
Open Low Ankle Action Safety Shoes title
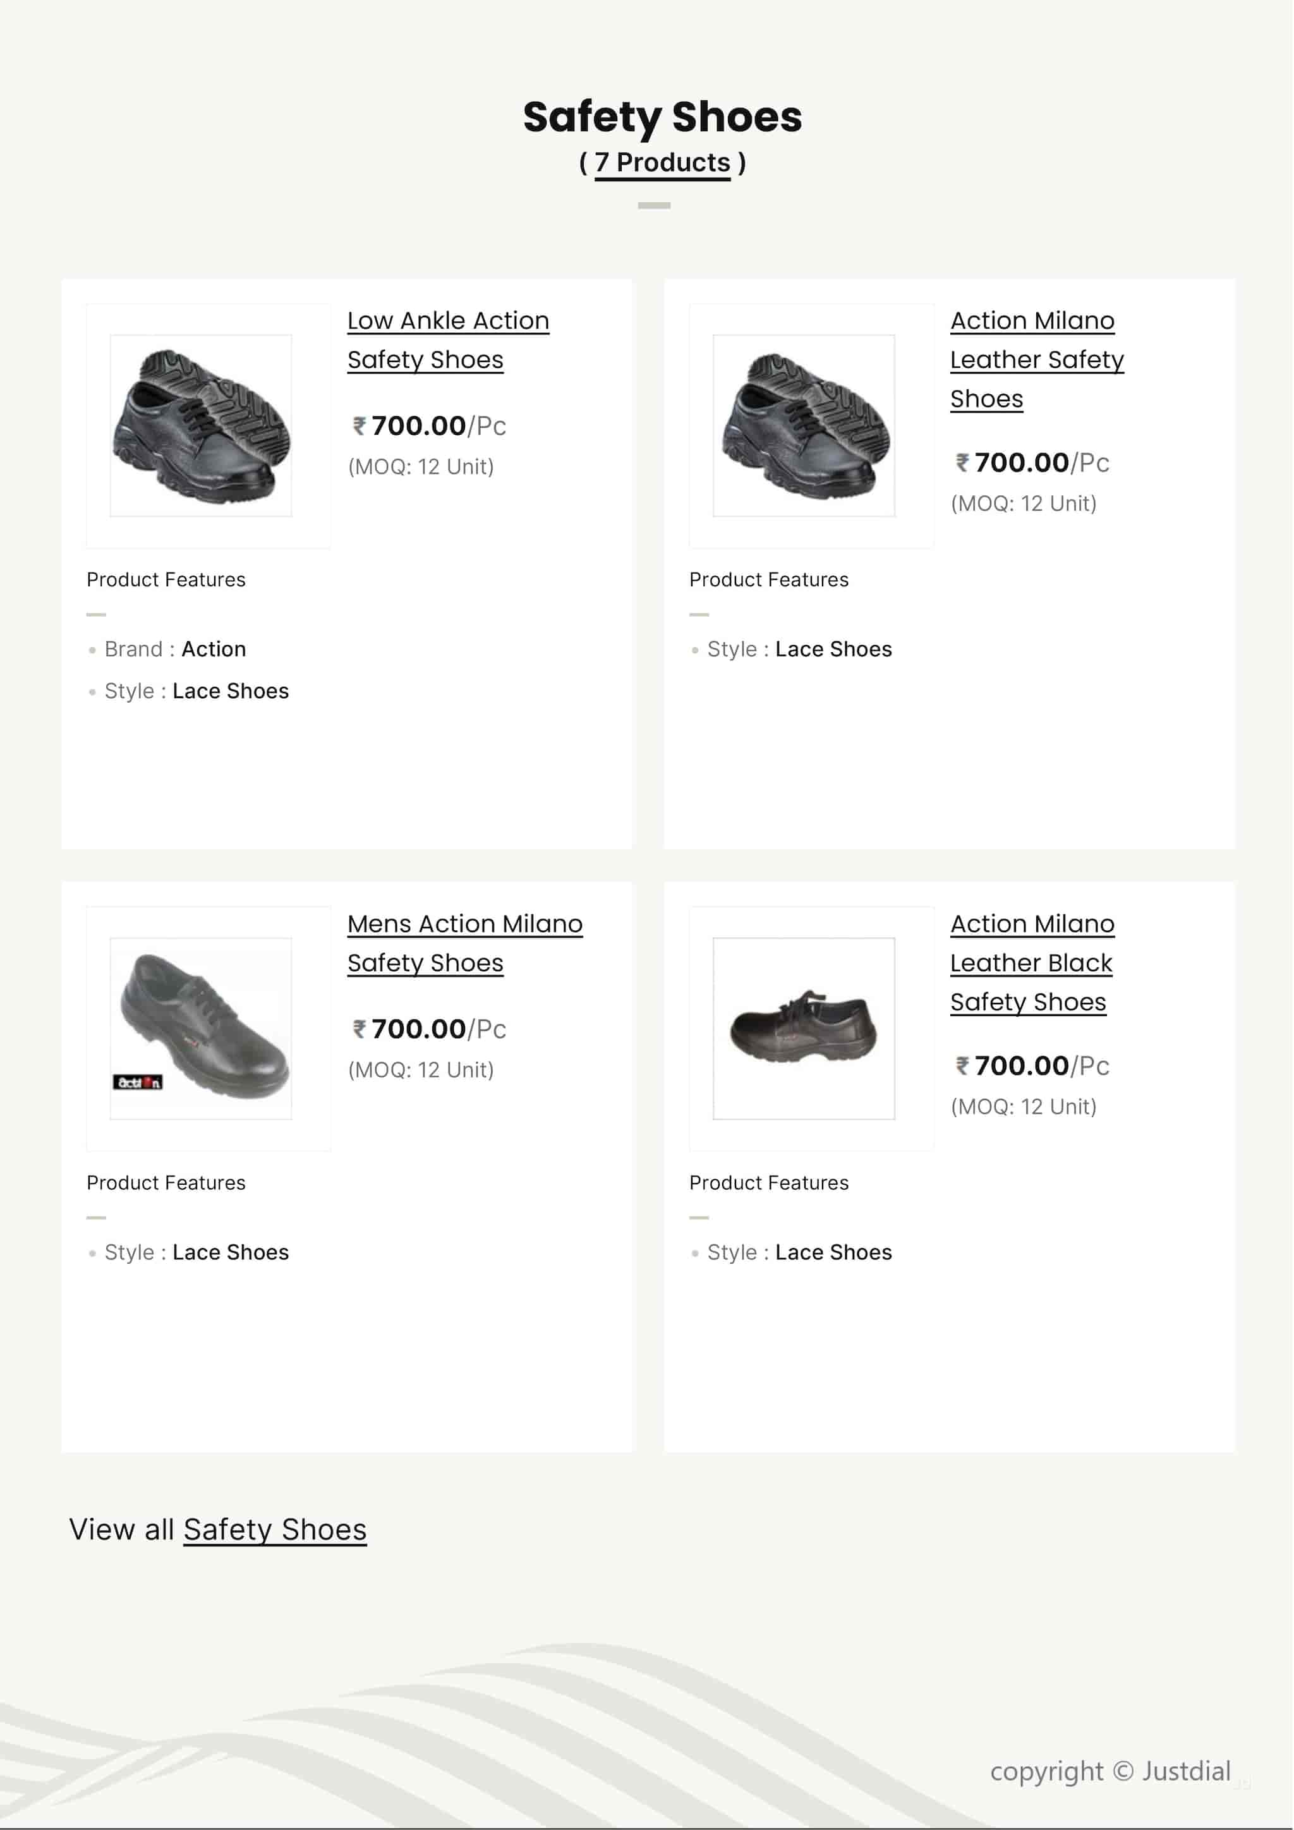(447, 339)
